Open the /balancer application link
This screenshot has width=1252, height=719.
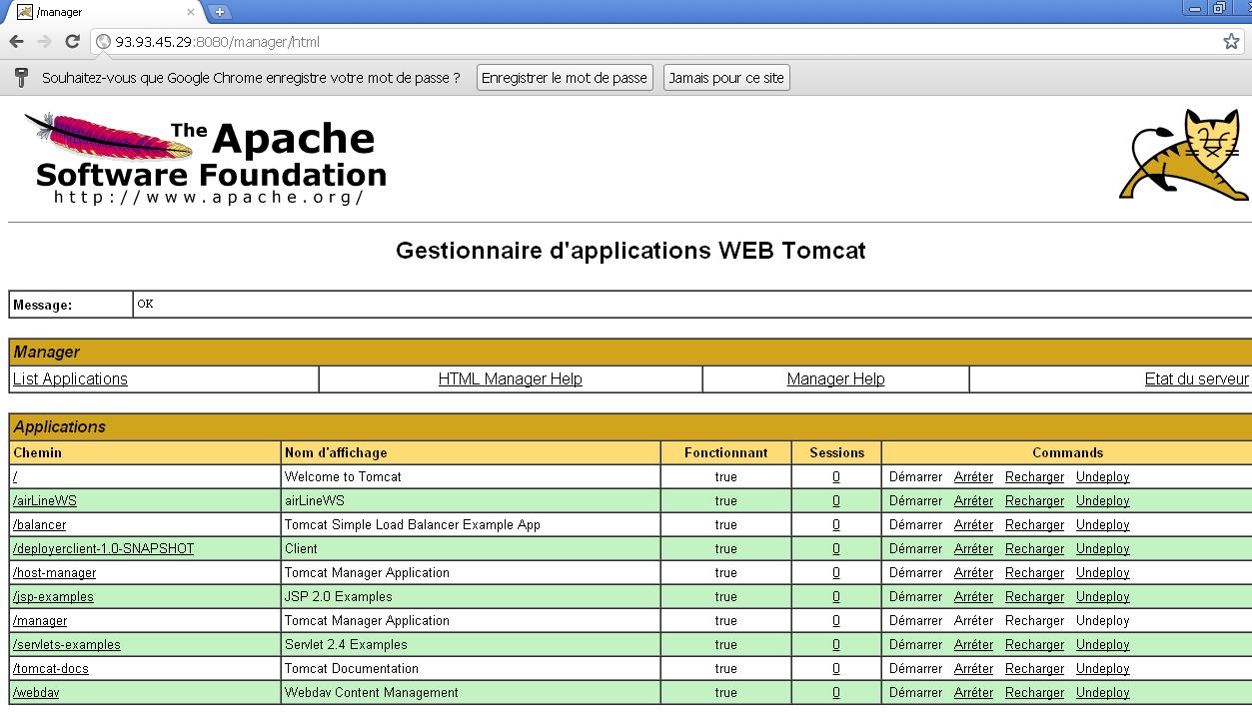[x=40, y=525]
